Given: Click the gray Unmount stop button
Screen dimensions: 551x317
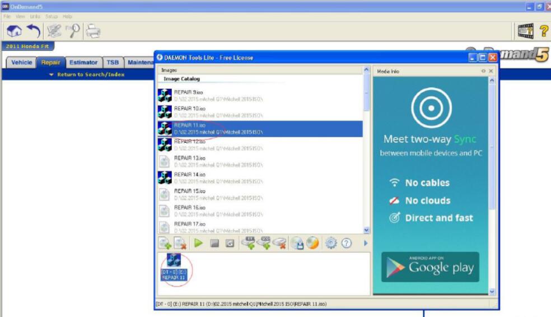Looking at the screenshot, I should (x=214, y=243).
